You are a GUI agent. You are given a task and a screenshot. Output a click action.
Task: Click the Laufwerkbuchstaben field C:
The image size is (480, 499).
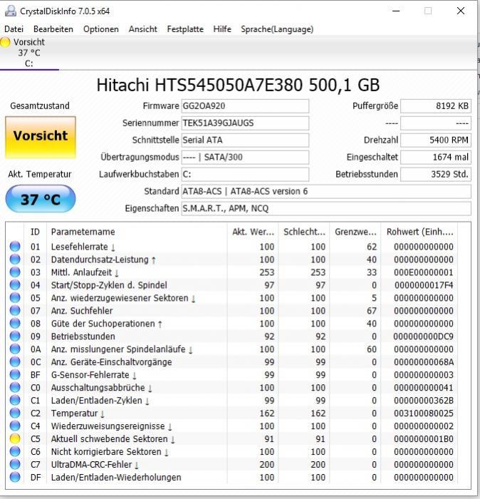[245, 175]
